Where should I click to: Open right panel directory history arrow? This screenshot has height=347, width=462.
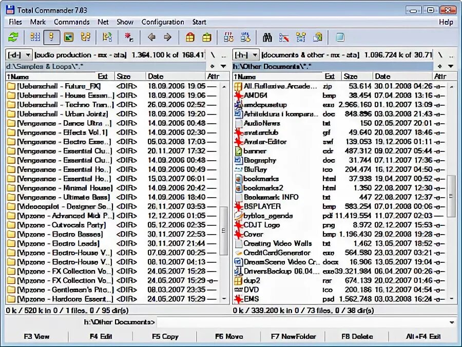click(x=451, y=66)
